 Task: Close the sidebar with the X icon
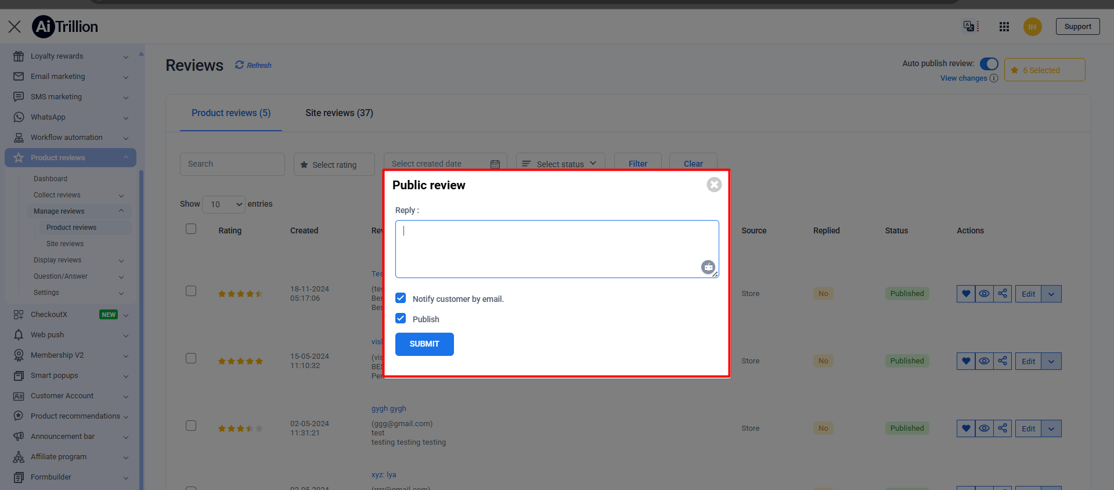(x=15, y=27)
